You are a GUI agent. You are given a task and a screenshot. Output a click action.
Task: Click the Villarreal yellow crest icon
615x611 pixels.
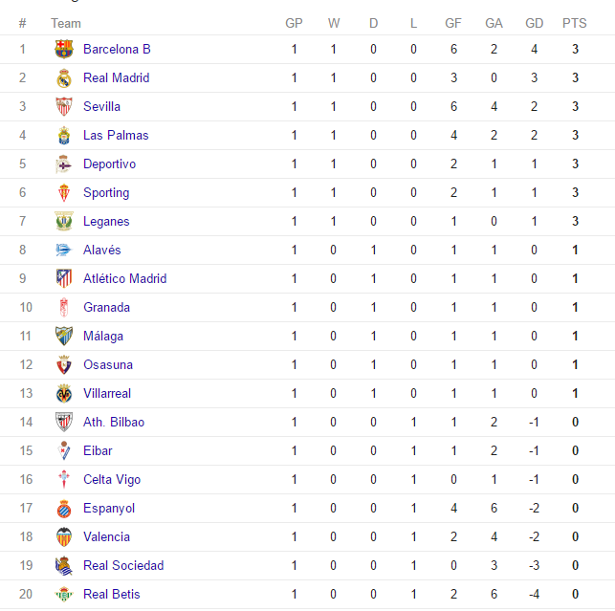pos(64,393)
